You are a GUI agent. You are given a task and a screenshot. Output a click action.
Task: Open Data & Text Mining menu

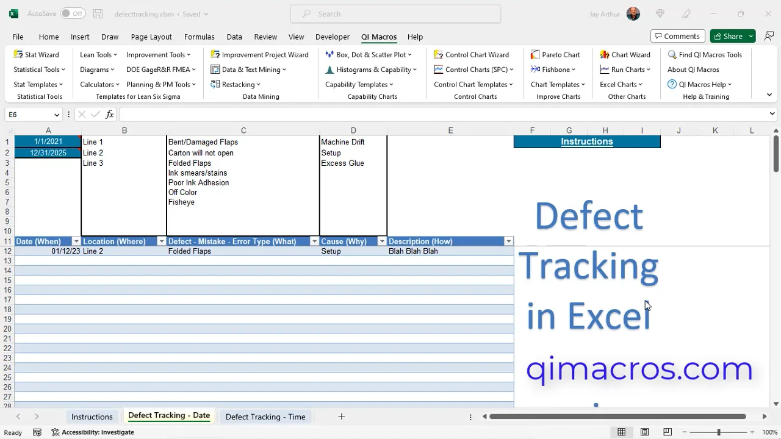[x=248, y=70]
